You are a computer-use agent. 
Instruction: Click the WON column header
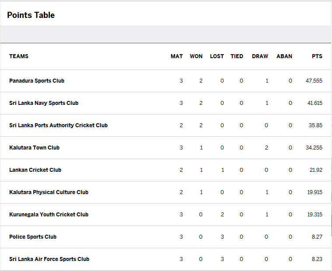coord(196,56)
